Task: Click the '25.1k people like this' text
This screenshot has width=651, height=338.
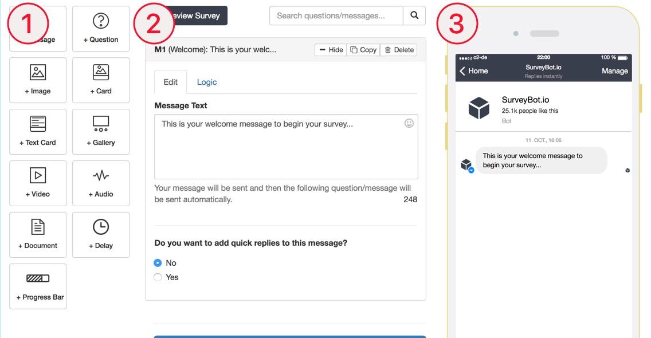Action: click(x=530, y=111)
